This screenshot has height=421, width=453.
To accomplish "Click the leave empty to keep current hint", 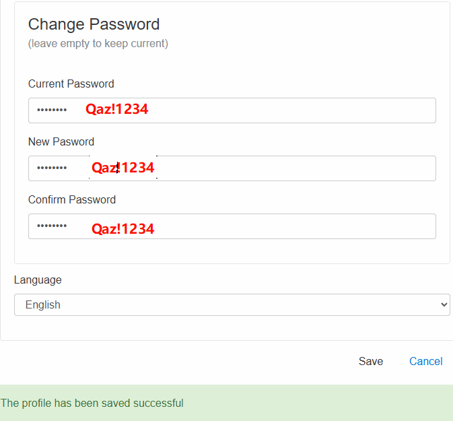I will click(98, 43).
